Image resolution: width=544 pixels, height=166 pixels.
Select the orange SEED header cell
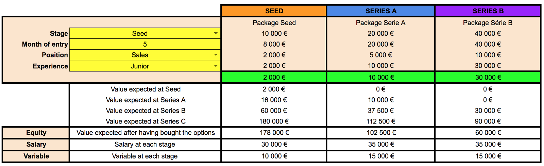pyautogui.click(x=274, y=11)
